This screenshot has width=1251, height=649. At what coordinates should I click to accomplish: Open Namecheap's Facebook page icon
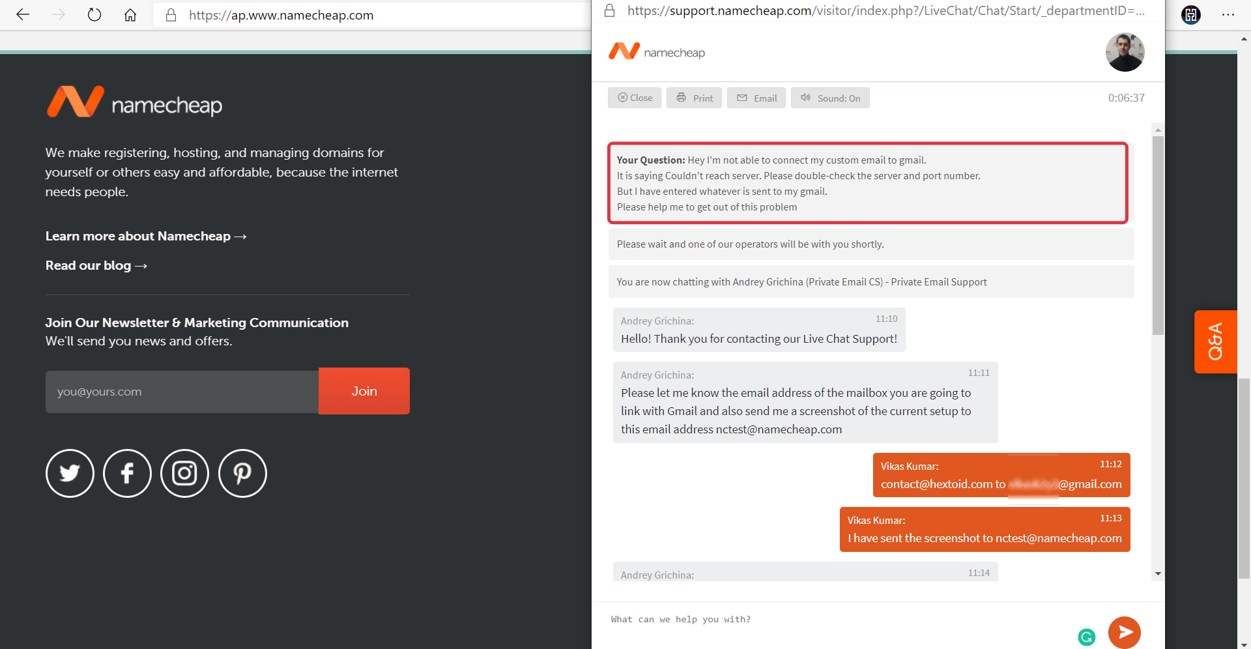tap(127, 473)
